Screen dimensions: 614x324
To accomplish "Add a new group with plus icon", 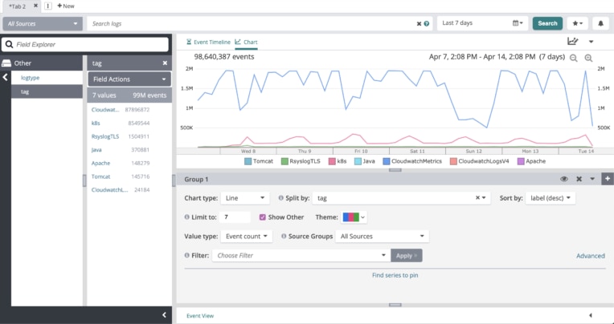I will pyautogui.click(x=608, y=179).
